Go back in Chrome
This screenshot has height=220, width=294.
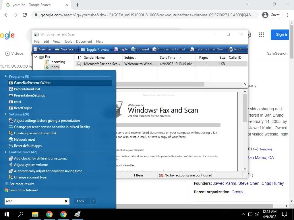6,15
